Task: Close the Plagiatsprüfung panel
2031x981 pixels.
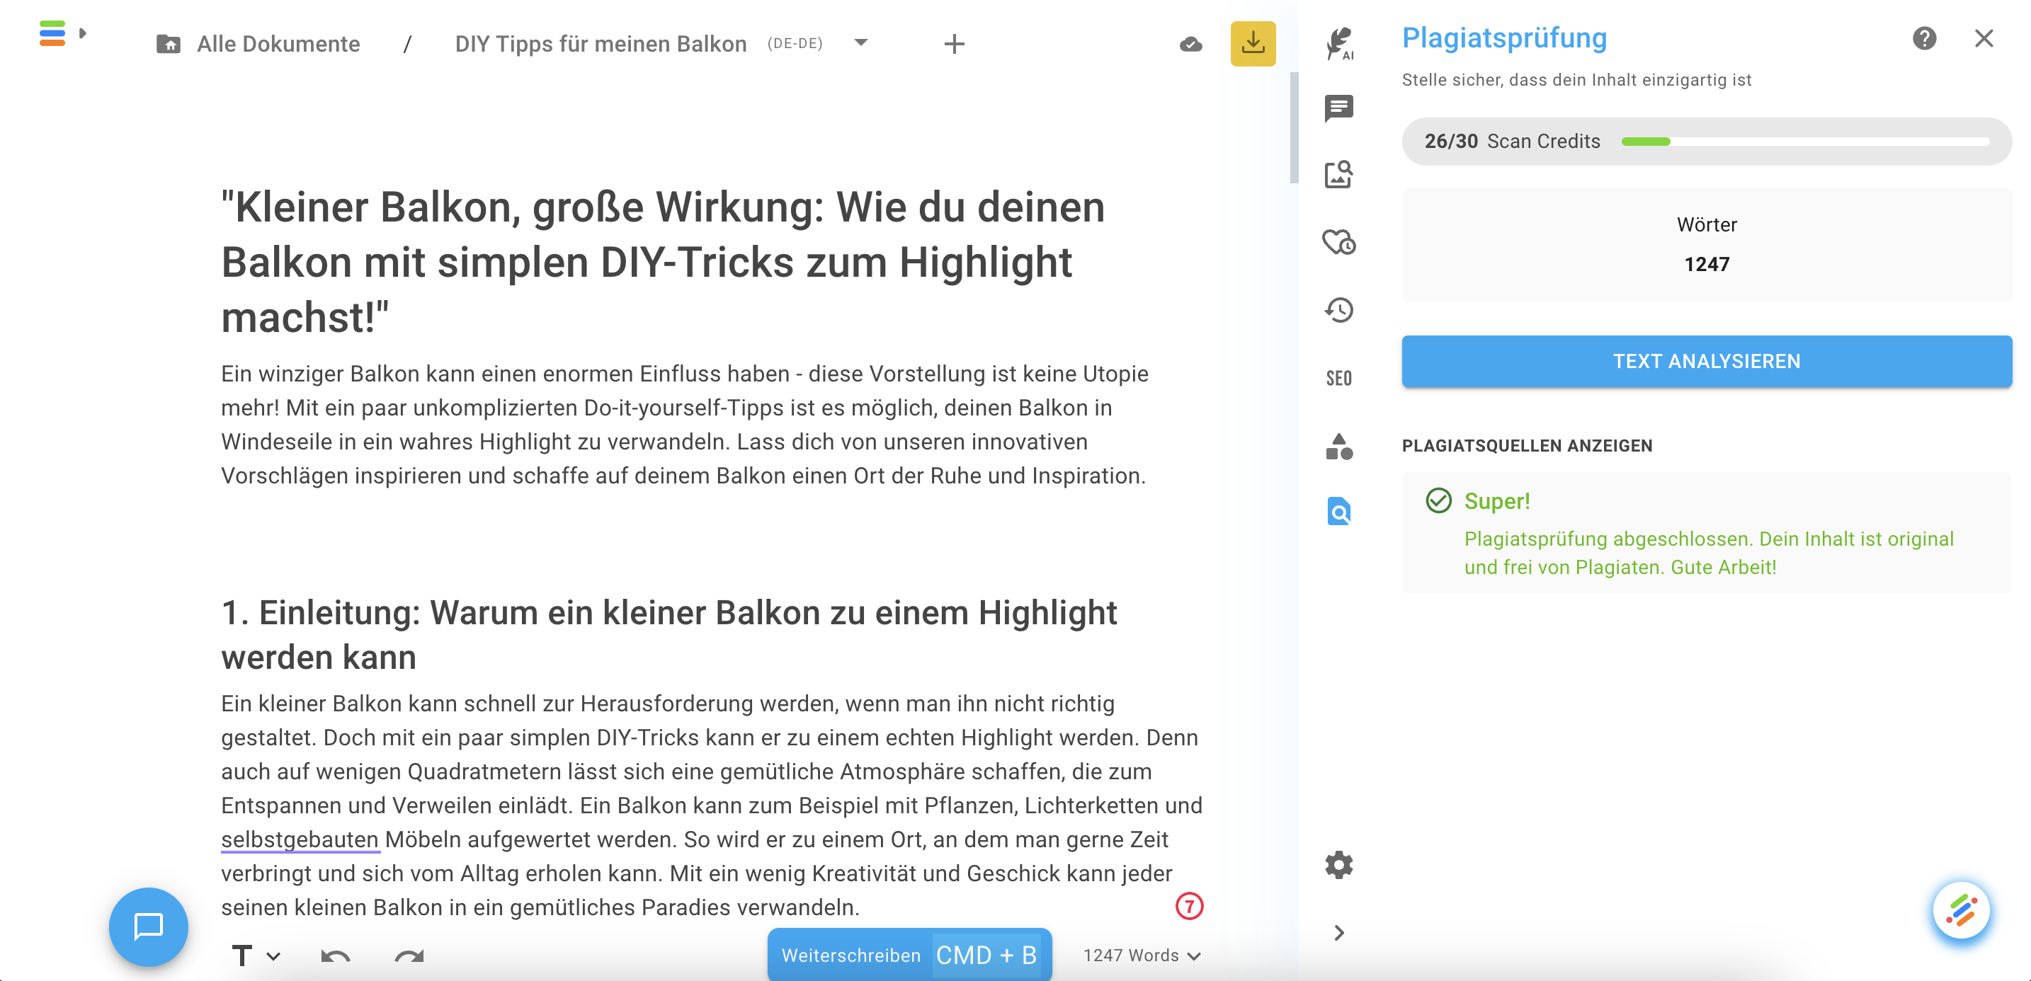Action: [x=1984, y=38]
